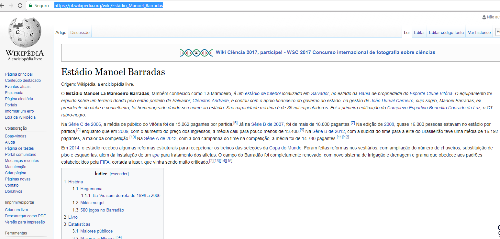
Task: Open the Portais sidebar link
Action: click(x=11, y=105)
